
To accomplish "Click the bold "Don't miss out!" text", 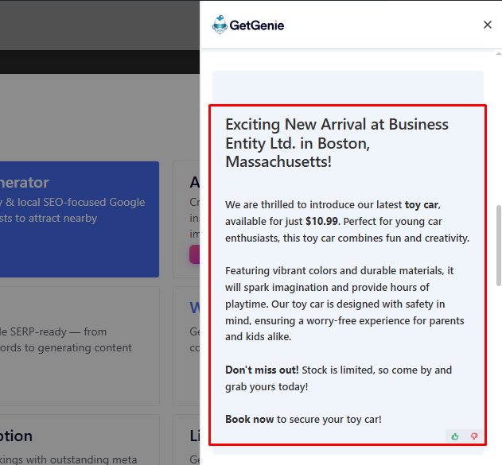I will pyautogui.click(x=261, y=370).
